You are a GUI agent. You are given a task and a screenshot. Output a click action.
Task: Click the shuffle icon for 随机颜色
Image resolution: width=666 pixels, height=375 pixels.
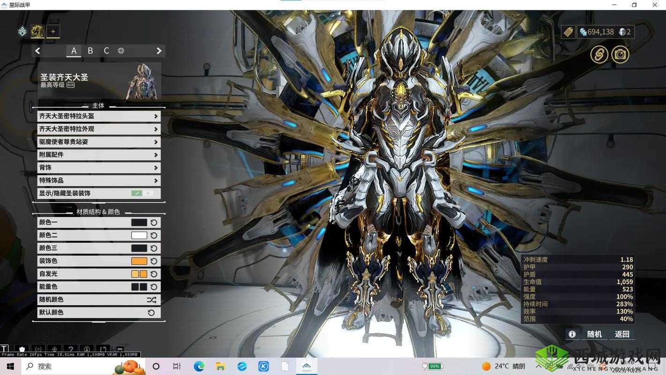click(151, 300)
